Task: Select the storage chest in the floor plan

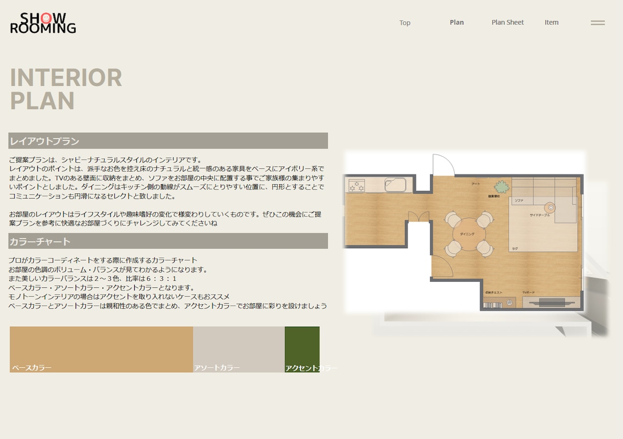Action: pyautogui.click(x=499, y=302)
